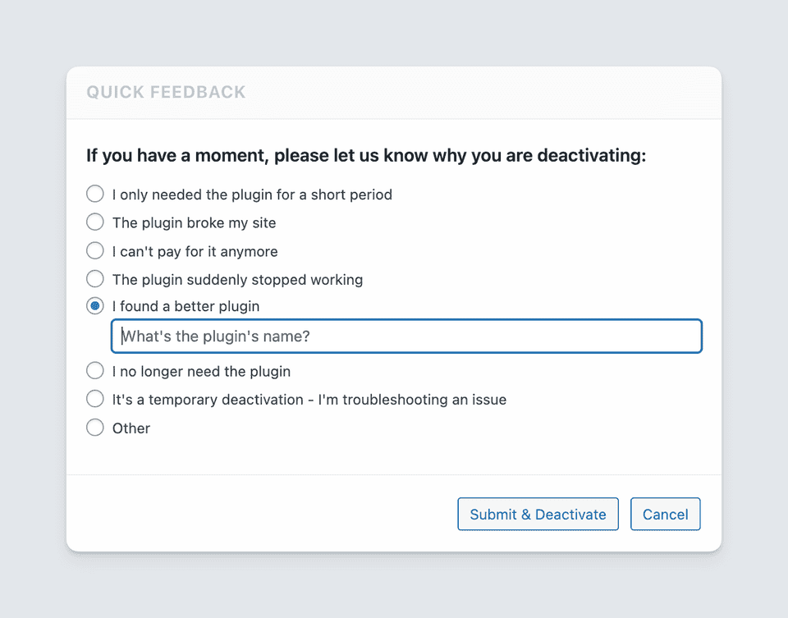Select 'The plugin suddenly stopped working' radio button
The image size is (788, 618).
tap(95, 279)
